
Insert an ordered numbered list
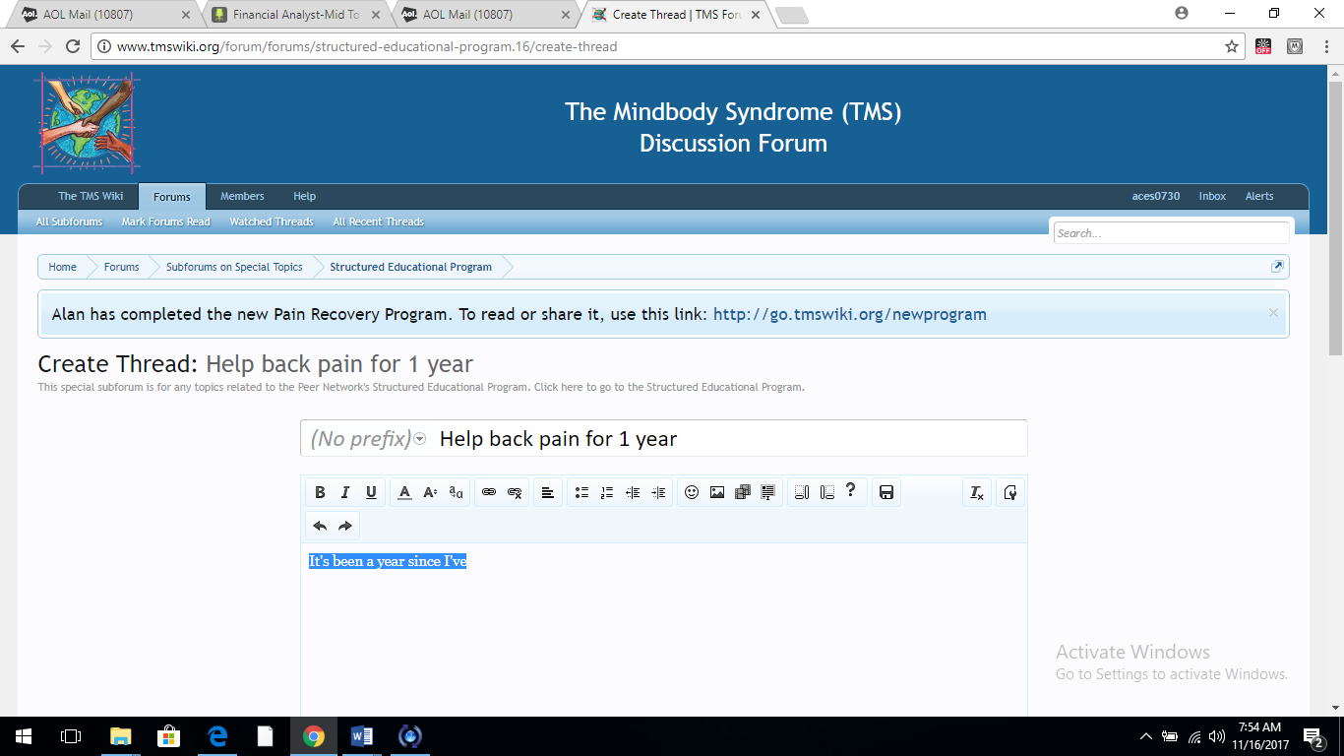[607, 492]
